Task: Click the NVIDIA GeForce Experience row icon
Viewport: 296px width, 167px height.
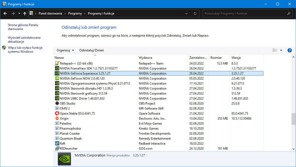Action: click(x=57, y=73)
